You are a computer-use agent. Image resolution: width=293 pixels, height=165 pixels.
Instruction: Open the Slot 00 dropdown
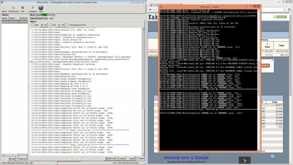click(x=44, y=25)
